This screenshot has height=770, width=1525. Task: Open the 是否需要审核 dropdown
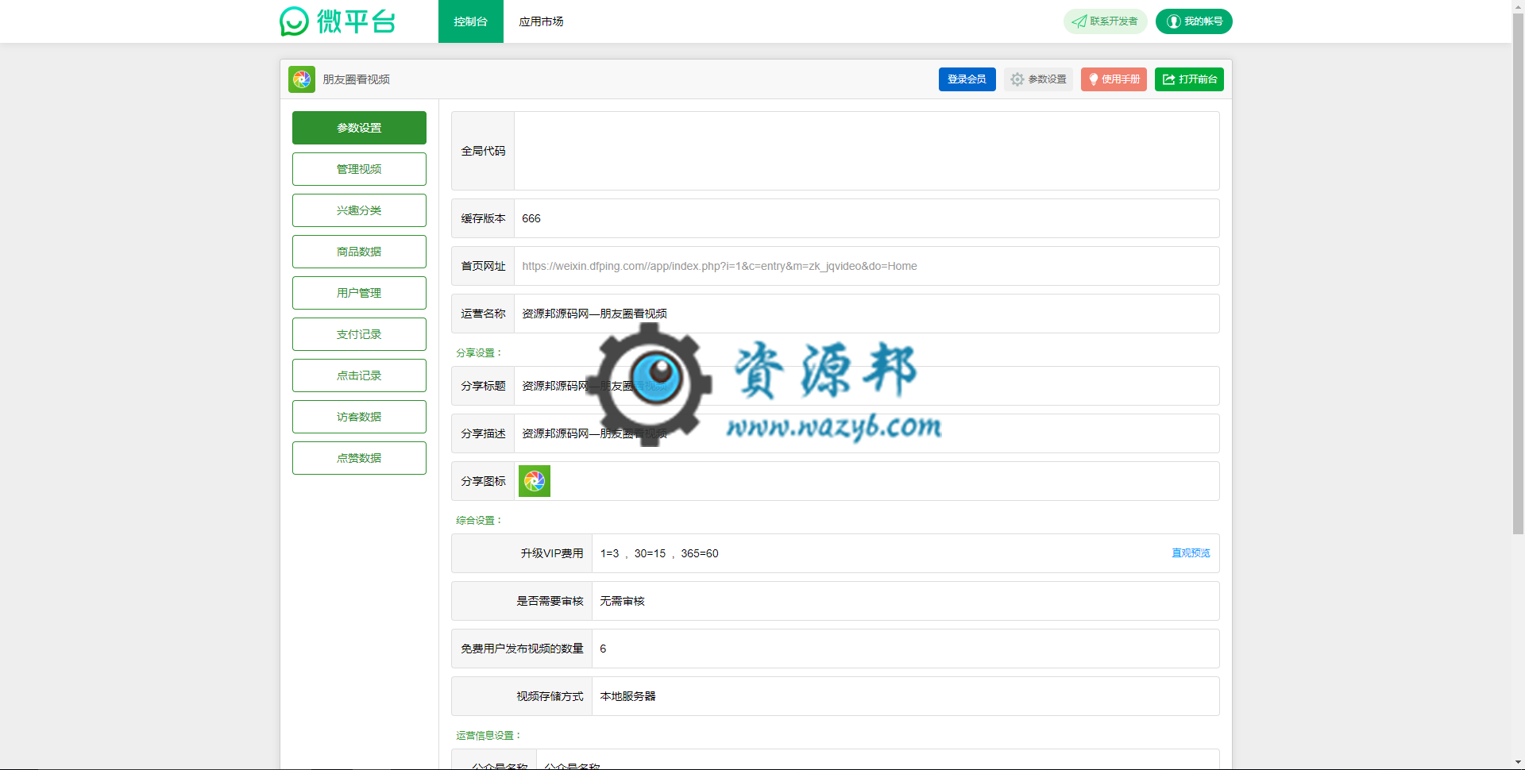[x=905, y=601]
